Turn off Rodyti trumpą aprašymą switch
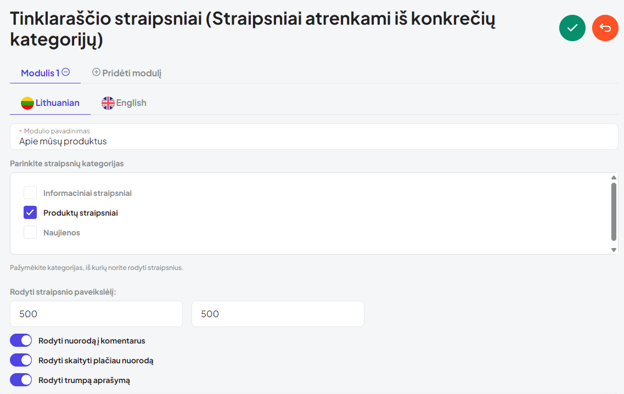The height and width of the screenshot is (394, 624). pyautogui.click(x=21, y=380)
